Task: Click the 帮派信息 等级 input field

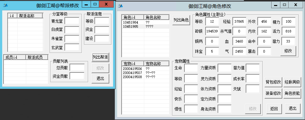Action: tap(102, 21)
